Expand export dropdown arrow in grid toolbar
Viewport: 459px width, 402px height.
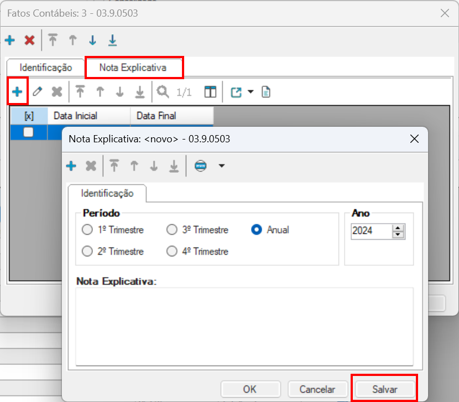pyautogui.click(x=251, y=92)
